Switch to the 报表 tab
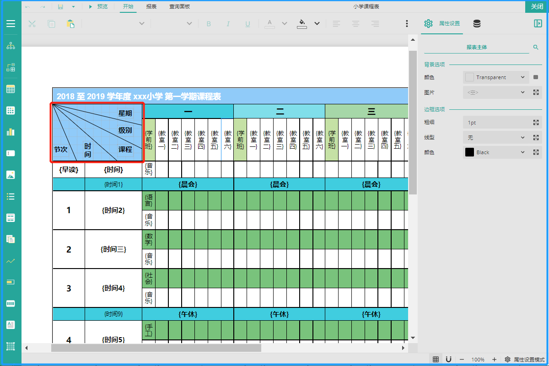 [151, 6]
